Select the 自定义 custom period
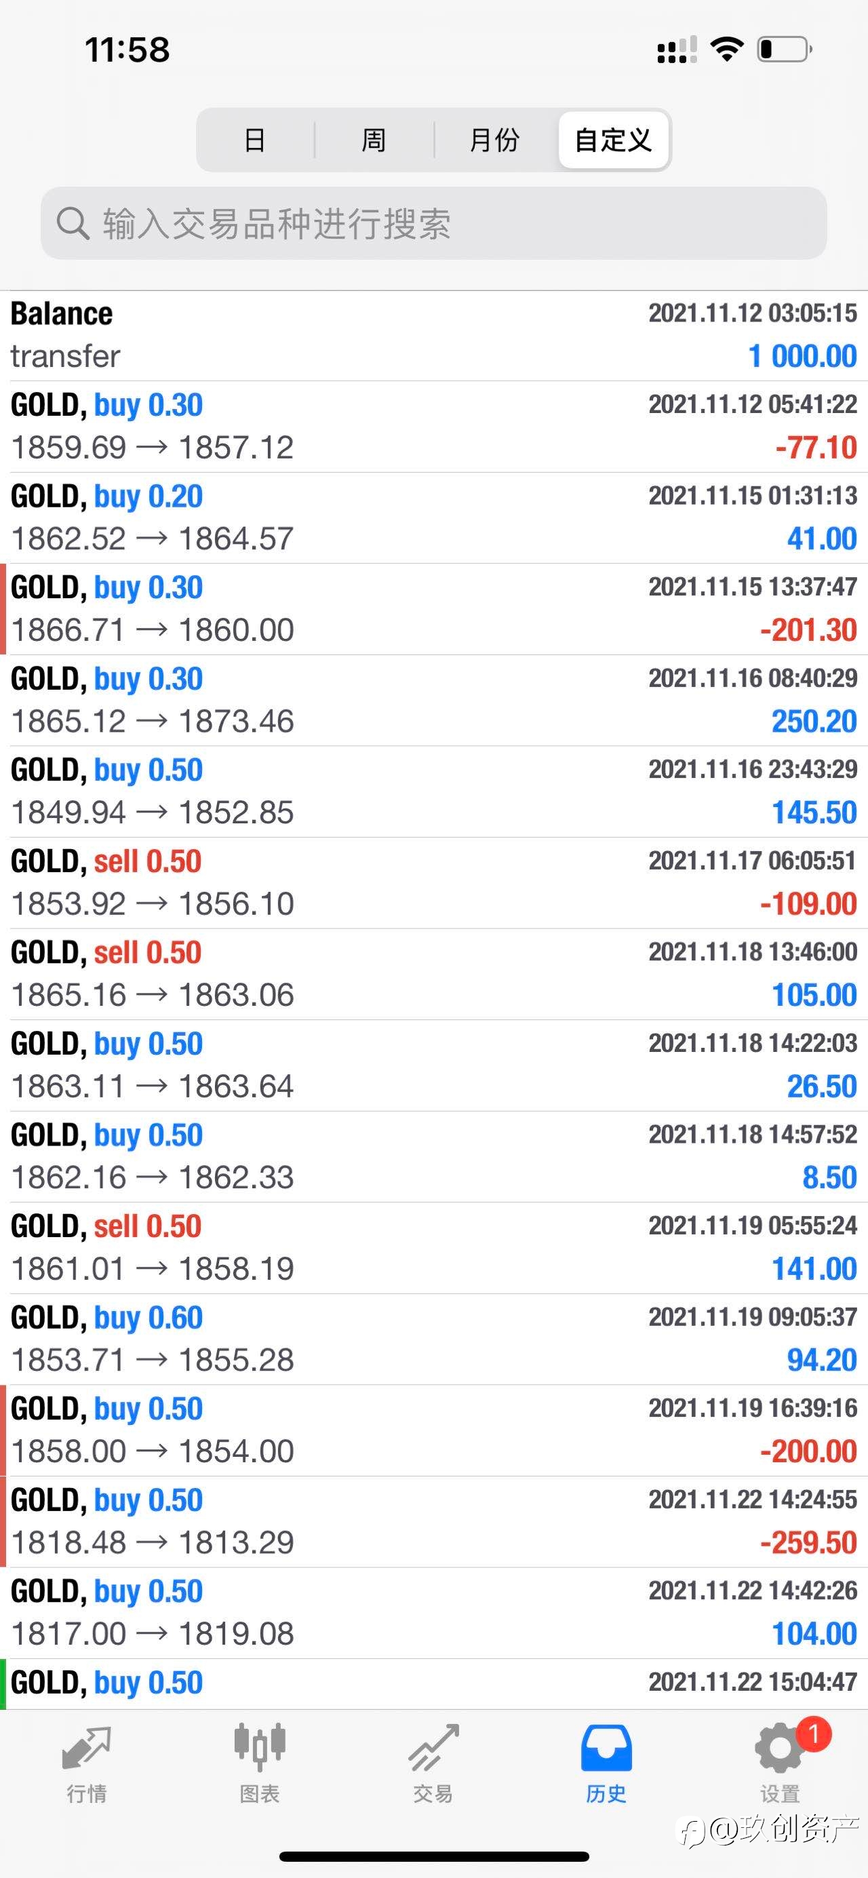 [614, 140]
